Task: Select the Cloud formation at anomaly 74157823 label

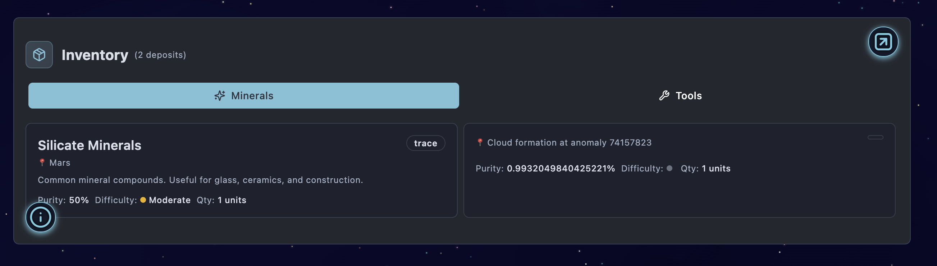Action: (569, 142)
